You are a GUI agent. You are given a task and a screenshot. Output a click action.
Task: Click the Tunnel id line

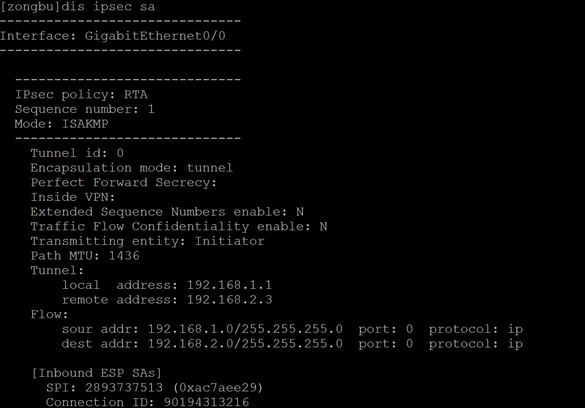pos(77,153)
